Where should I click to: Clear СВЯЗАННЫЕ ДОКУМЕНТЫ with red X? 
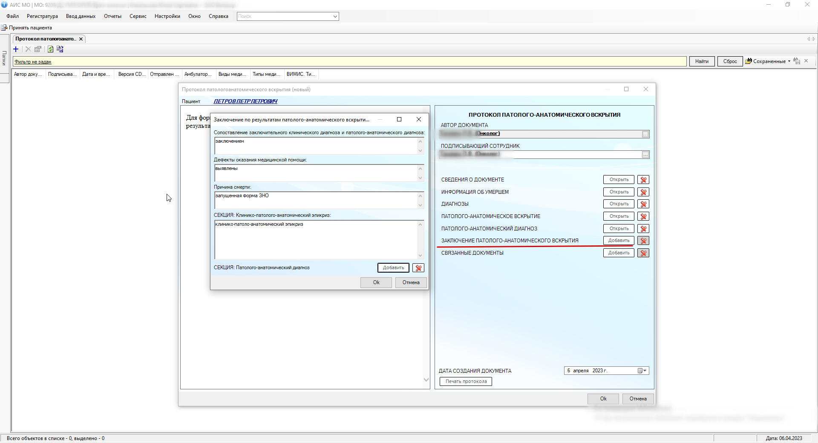click(643, 253)
